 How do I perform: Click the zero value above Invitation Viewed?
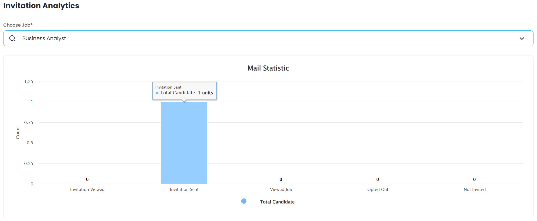pos(87,179)
